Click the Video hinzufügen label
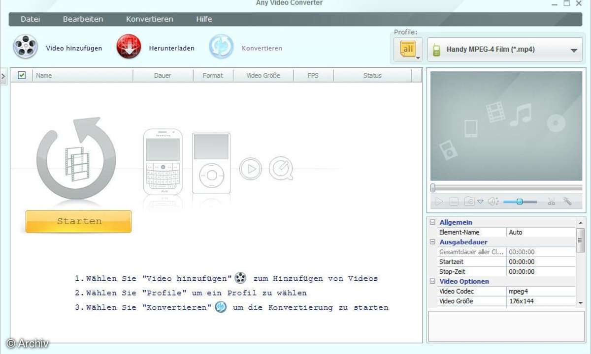 [x=74, y=48]
